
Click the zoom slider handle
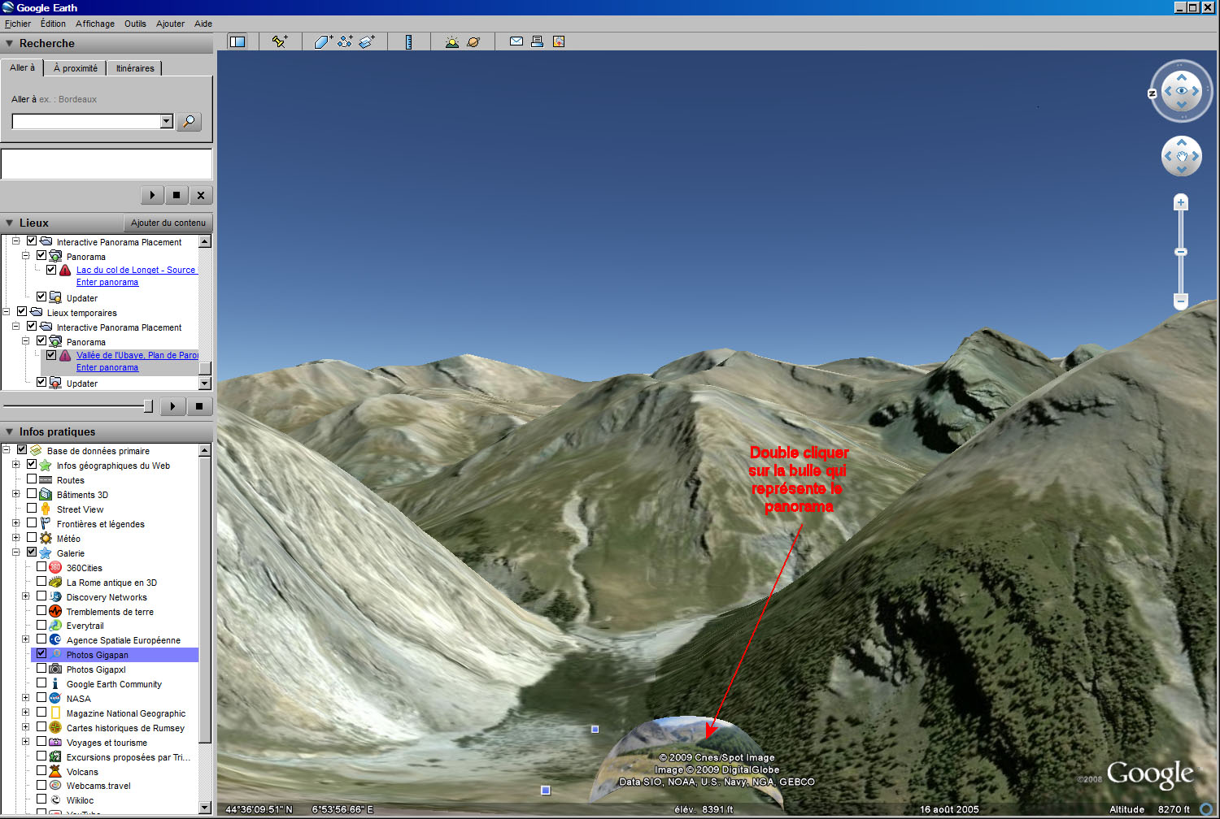pyautogui.click(x=1181, y=252)
